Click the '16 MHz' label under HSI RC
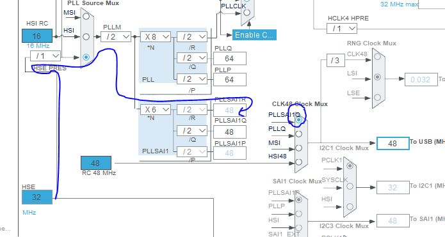Viewport: 445px width, 237px height. click(38, 46)
